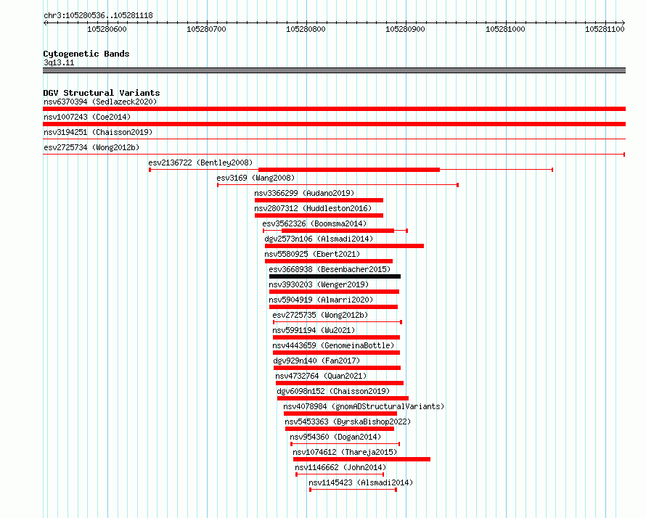Click the nsv954360 (Dogan2014) label
This screenshot has height=518, width=646.
(x=335, y=437)
